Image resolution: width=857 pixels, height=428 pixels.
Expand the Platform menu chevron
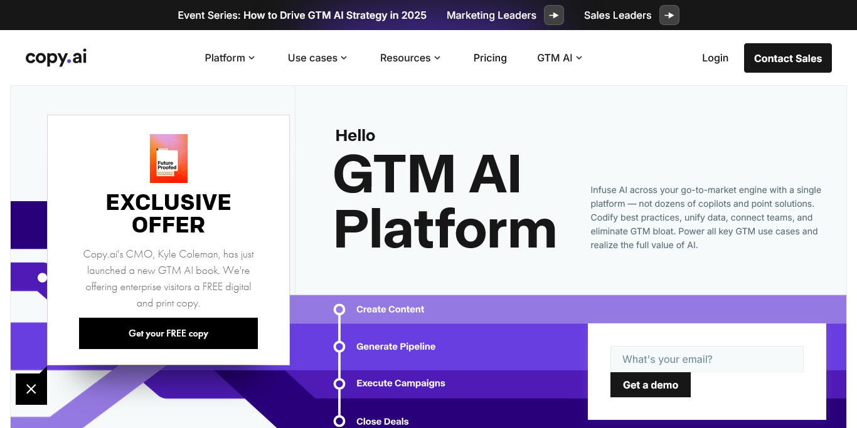(252, 58)
